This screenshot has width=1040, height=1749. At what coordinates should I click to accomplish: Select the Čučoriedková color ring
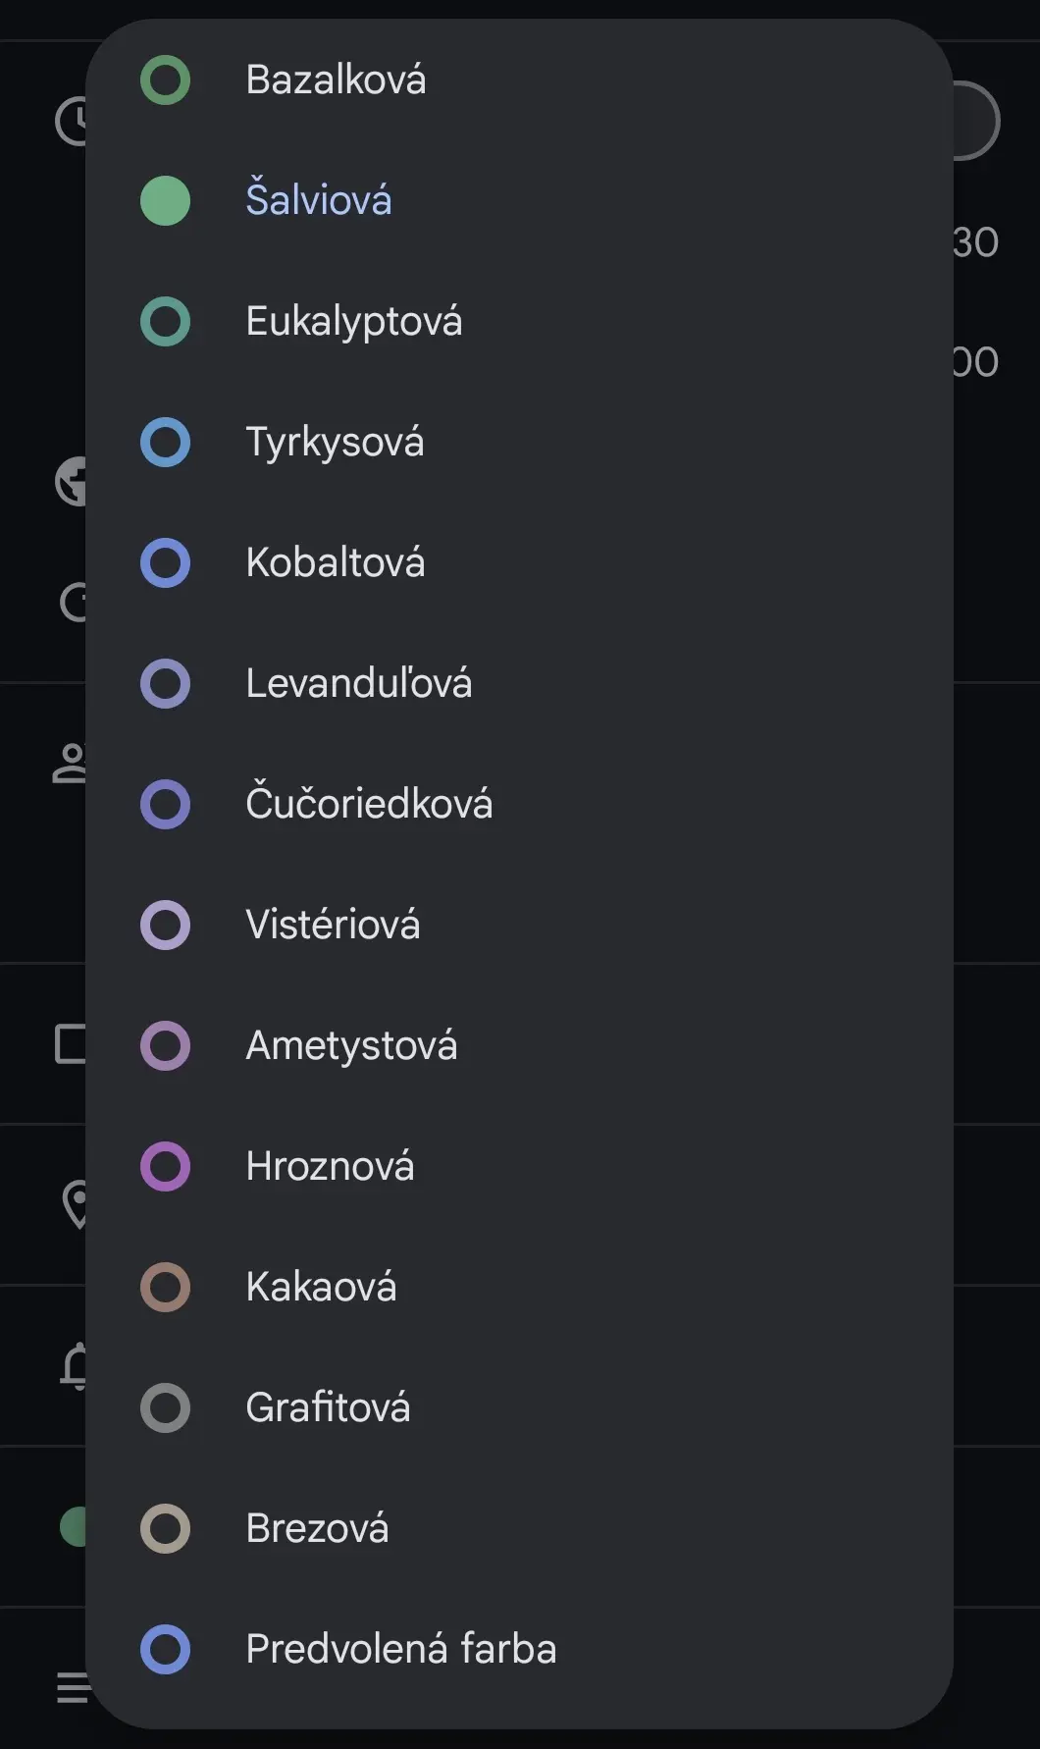click(165, 804)
